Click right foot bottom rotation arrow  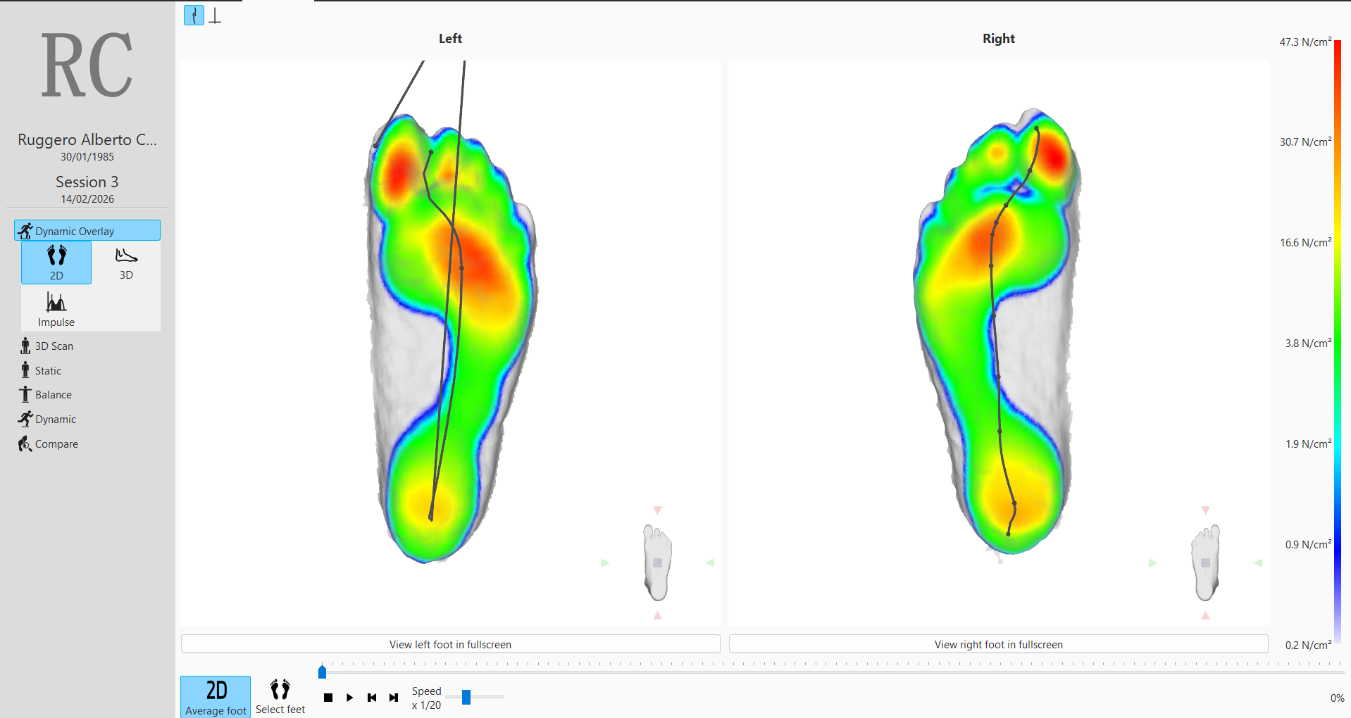point(1205,615)
